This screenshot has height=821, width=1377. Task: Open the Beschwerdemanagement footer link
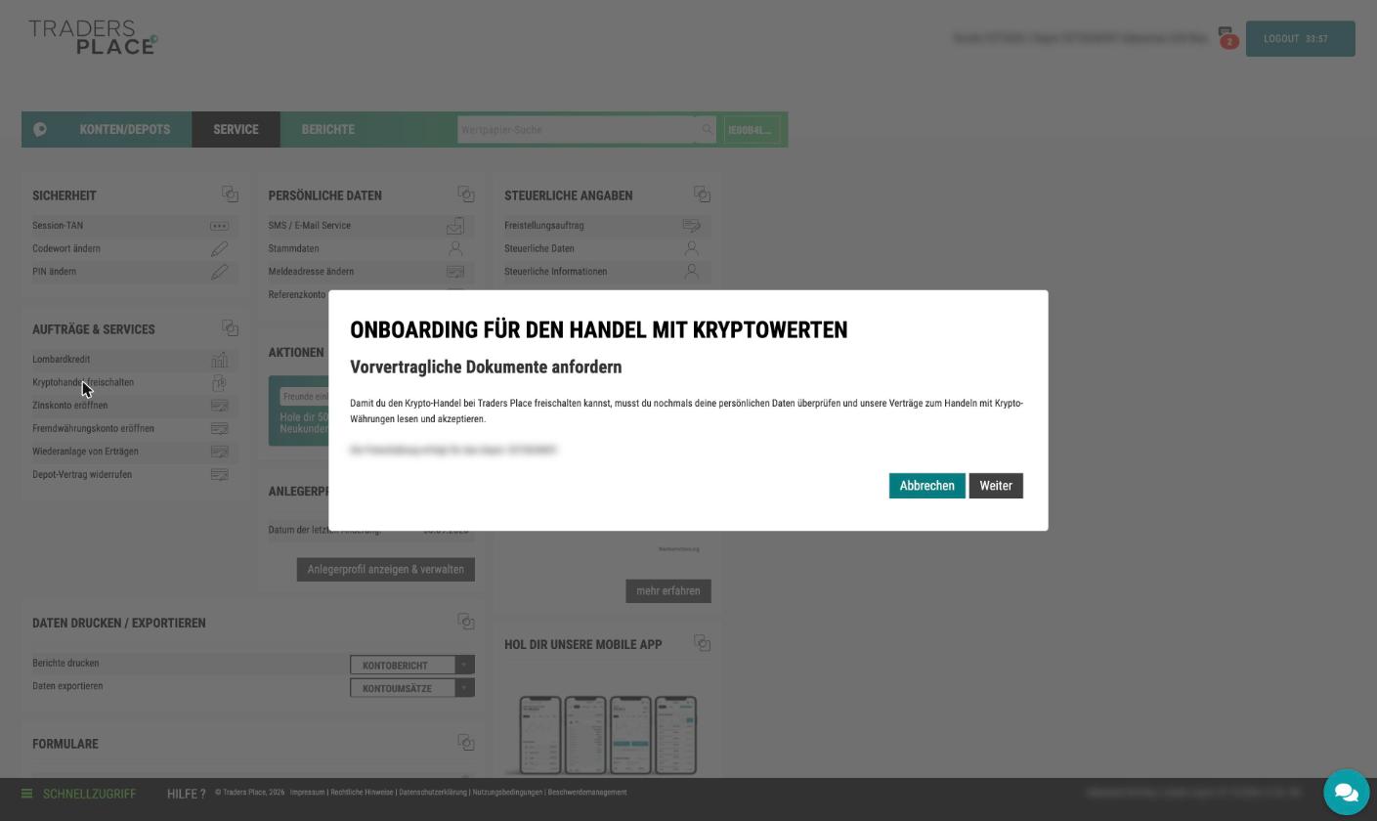[x=587, y=793]
